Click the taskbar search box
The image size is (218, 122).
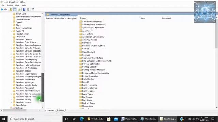point(35,119)
